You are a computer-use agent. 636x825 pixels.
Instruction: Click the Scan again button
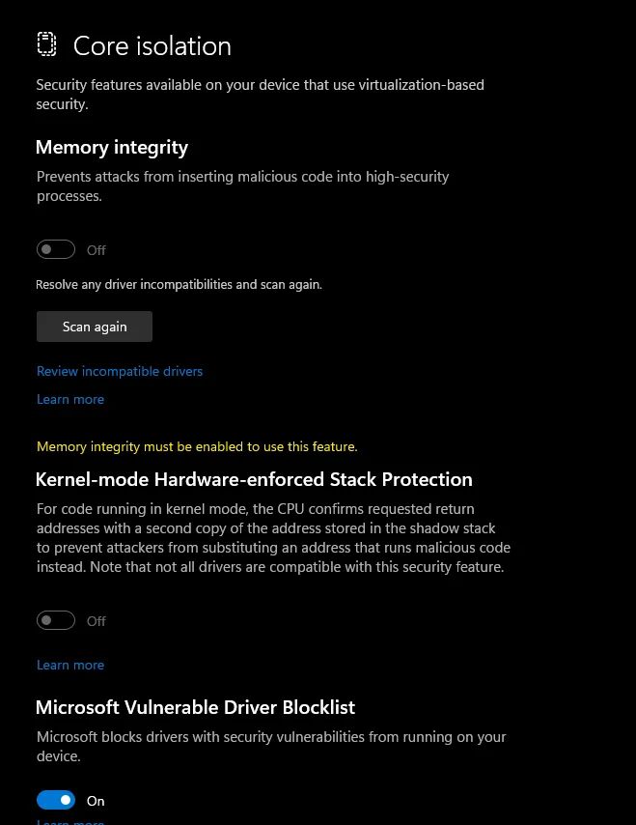(95, 327)
